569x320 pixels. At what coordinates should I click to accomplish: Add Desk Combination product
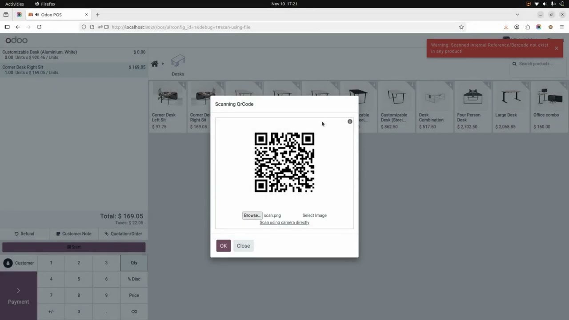tap(434, 107)
